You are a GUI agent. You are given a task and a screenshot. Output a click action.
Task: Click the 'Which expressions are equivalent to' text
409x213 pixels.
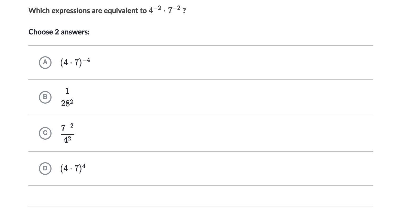pos(88,11)
